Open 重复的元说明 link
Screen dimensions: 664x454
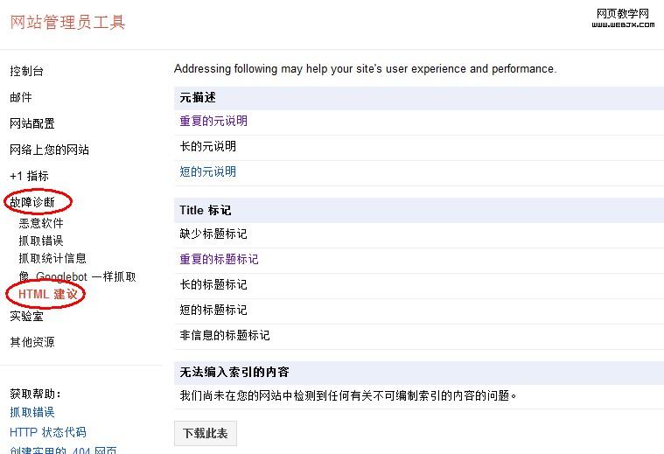coord(213,121)
